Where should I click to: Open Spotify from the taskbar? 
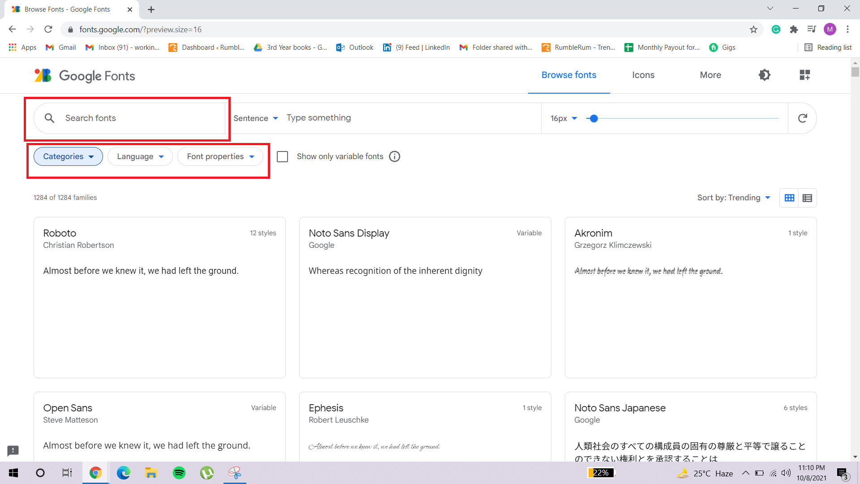coord(179,473)
